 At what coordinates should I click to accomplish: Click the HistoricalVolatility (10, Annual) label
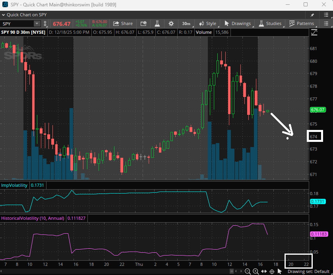tap(33, 218)
